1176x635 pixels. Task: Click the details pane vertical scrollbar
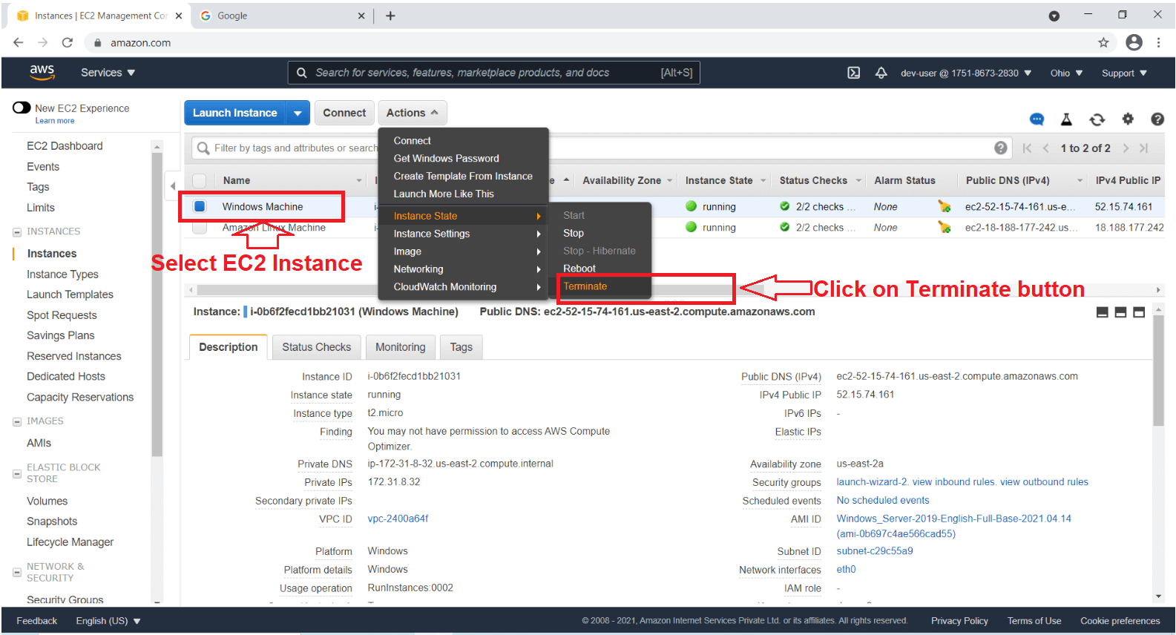click(1158, 371)
